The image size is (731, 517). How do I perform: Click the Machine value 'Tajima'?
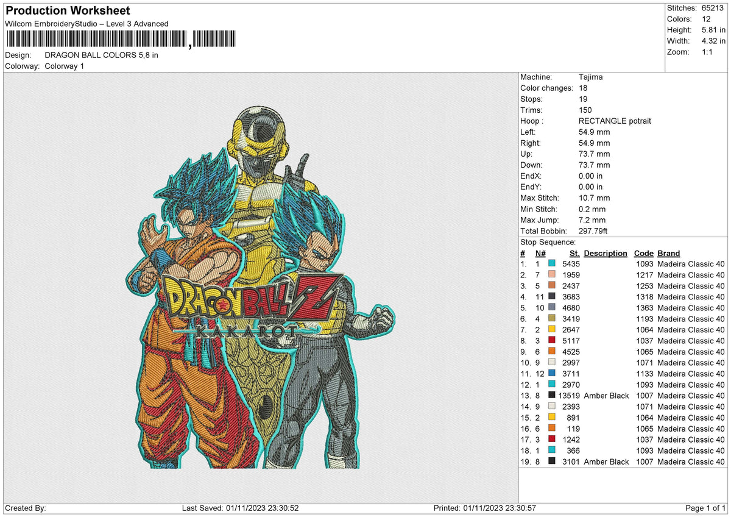[592, 77]
